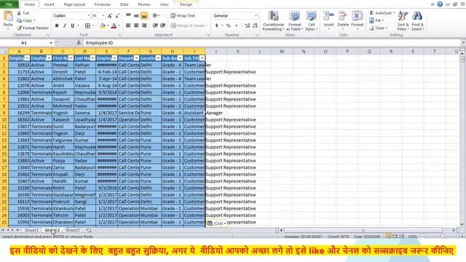Open Sort & Filter menu
This screenshot has height=262, width=466.
click(403, 21)
